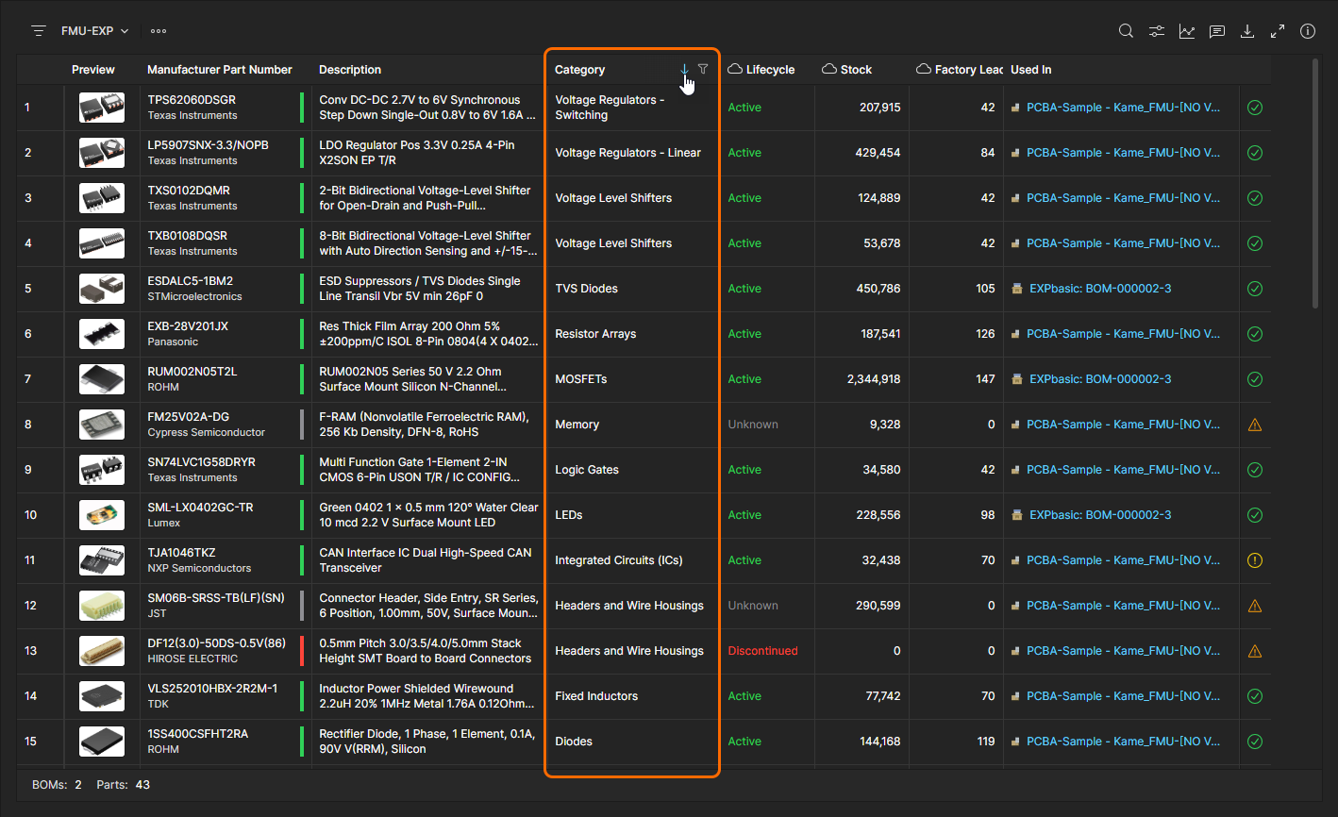
Task: Sort by the Lifecycle column header
Action: coord(770,70)
